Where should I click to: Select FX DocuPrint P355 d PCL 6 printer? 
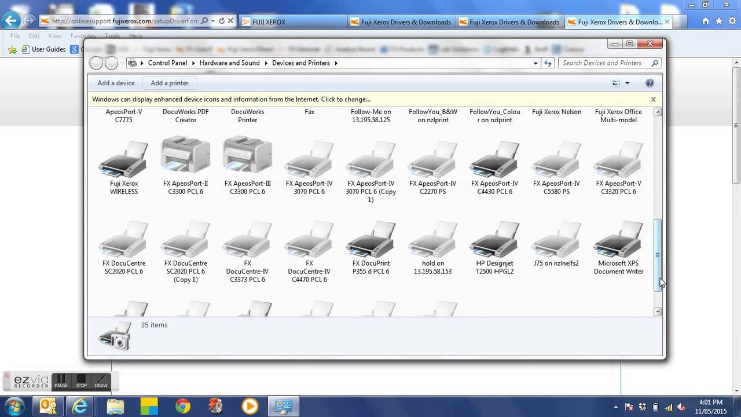[371, 247]
